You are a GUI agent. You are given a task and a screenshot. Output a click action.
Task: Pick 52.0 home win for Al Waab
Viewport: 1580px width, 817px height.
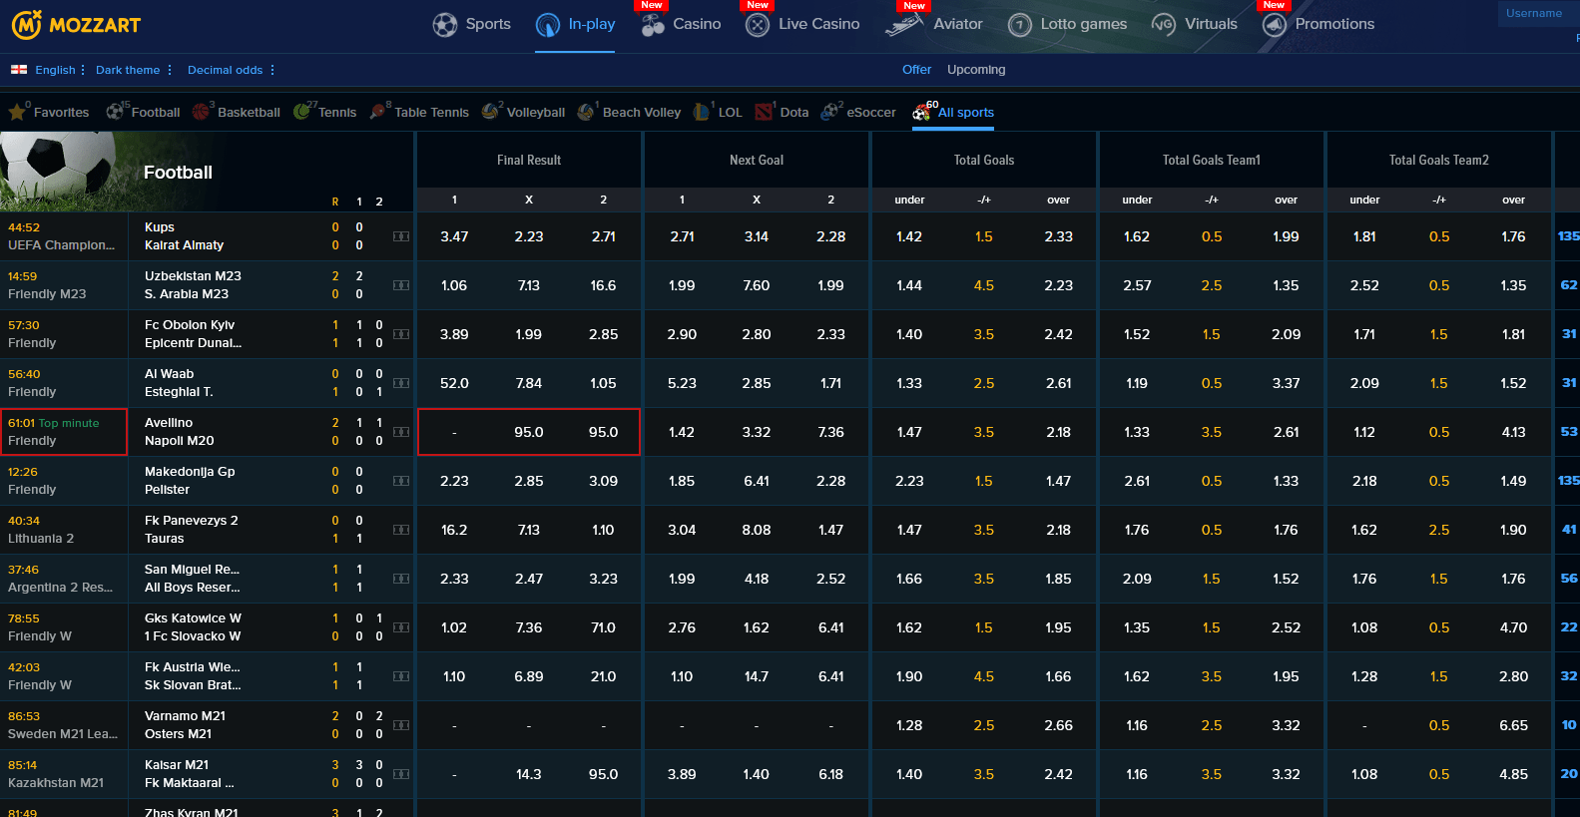(x=454, y=383)
